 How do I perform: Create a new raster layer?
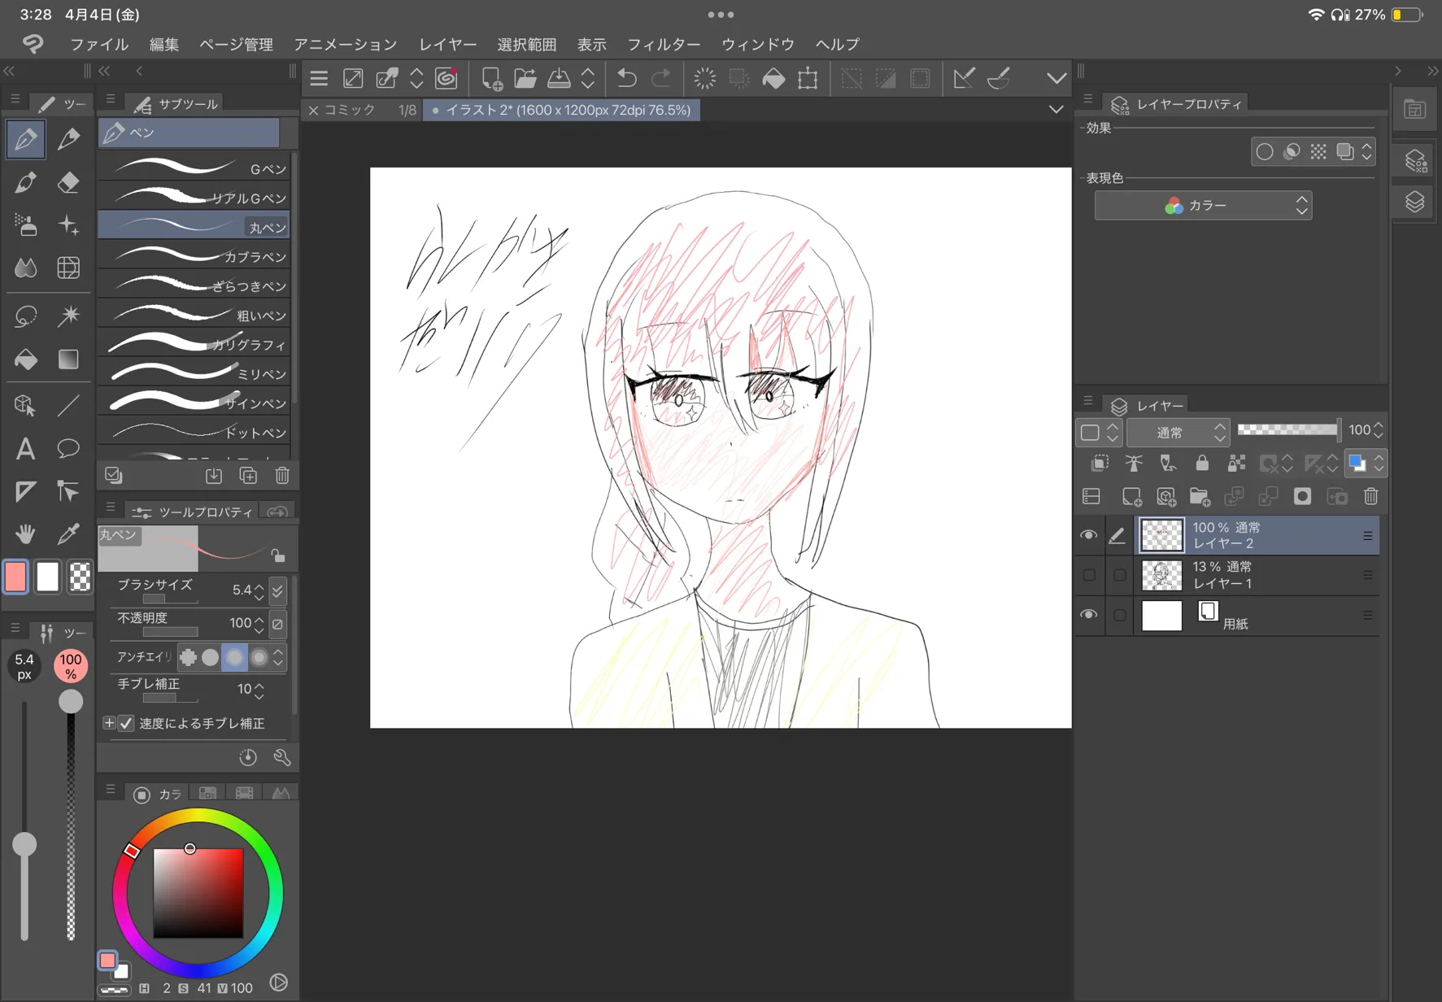[1131, 496]
